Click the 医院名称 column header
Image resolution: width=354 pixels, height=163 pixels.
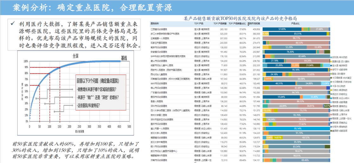[x=156, y=24]
